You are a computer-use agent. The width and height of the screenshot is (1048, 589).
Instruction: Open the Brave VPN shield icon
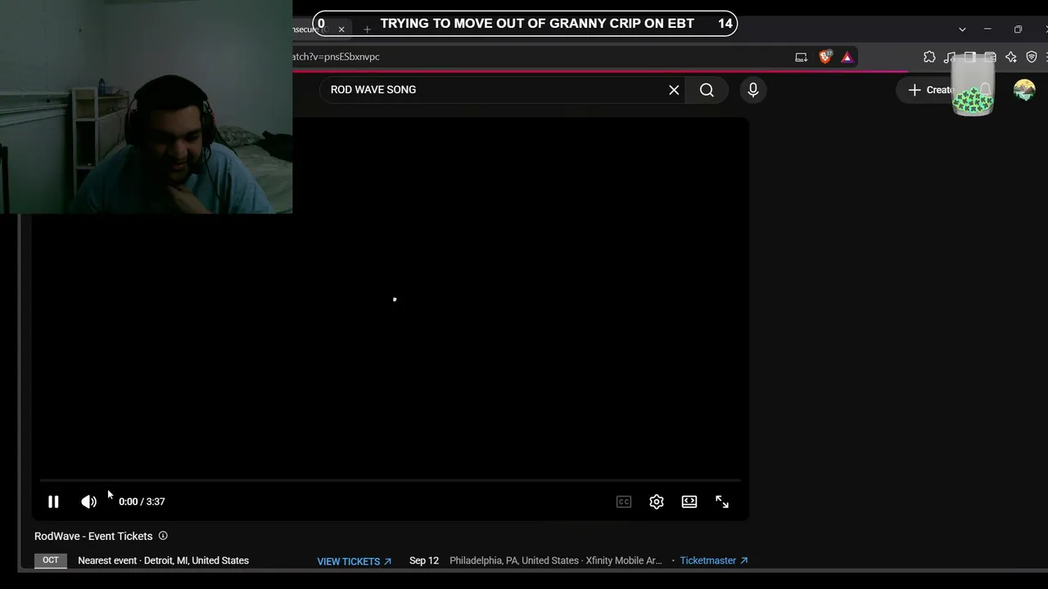tap(1032, 56)
